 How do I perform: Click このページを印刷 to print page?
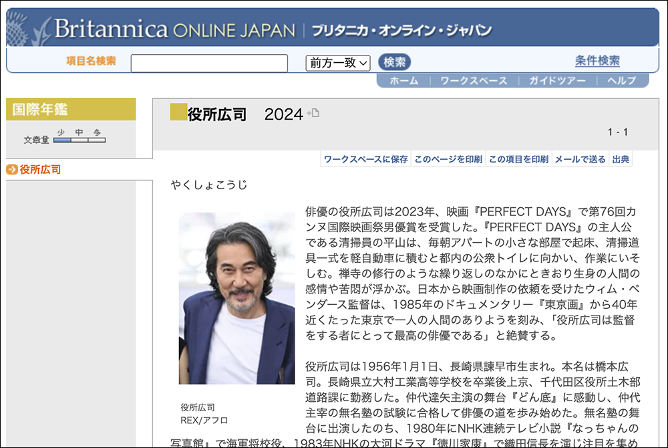tap(448, 159)
